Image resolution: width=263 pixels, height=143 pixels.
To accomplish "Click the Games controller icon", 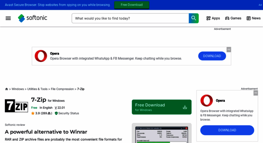I will [227, 18].
